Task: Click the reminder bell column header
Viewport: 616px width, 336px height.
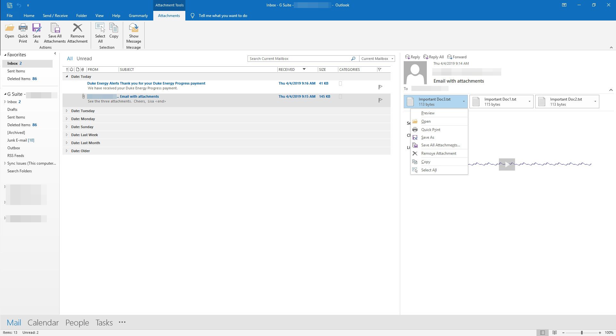Action: point(72,70)
